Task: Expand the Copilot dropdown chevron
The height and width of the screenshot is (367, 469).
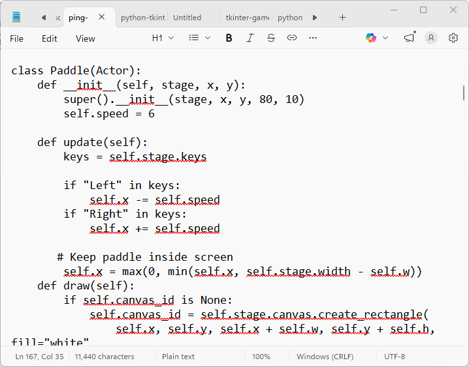Action: (385, 38)
